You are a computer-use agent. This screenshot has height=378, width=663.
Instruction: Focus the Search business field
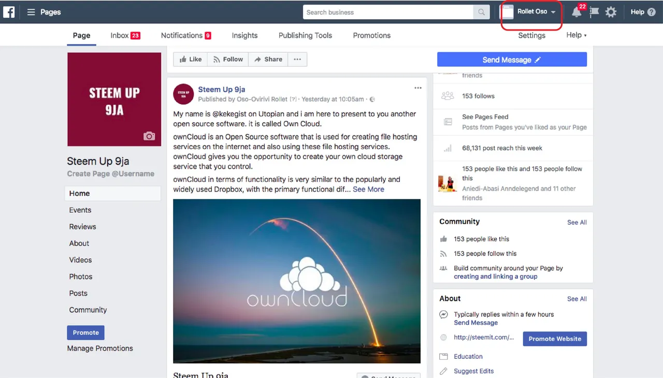point(388,12)
